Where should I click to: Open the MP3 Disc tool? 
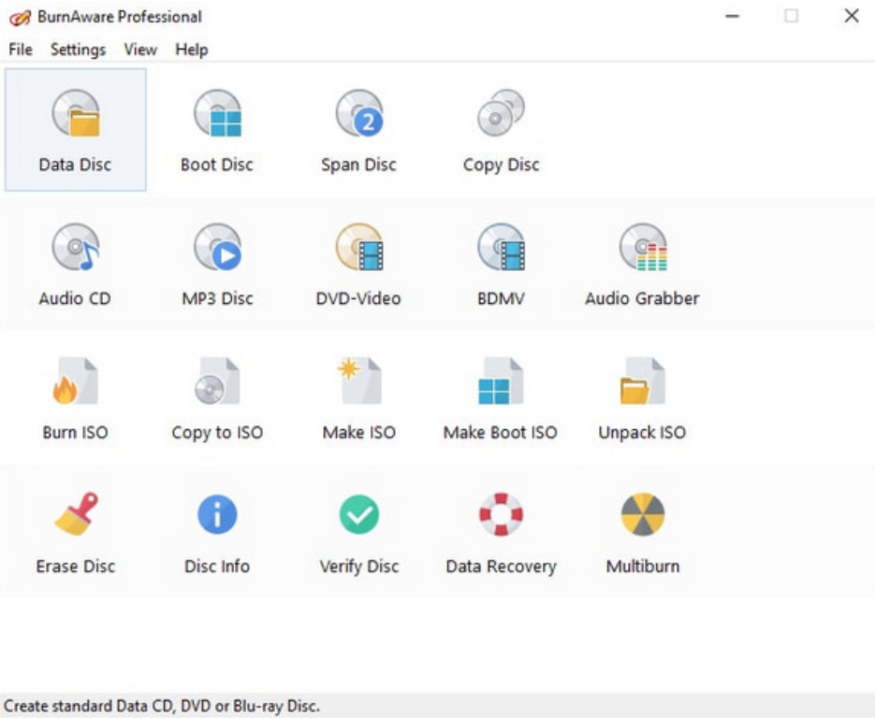pos(217,265)
